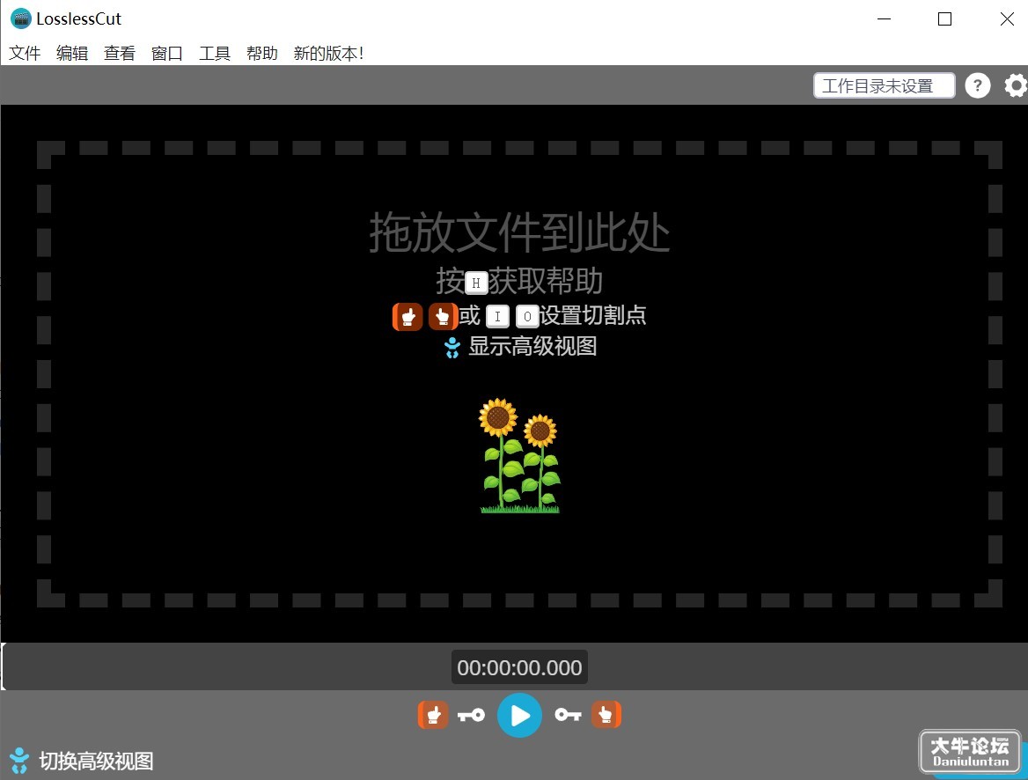Click 新的版本! menu item

point(328,53)
